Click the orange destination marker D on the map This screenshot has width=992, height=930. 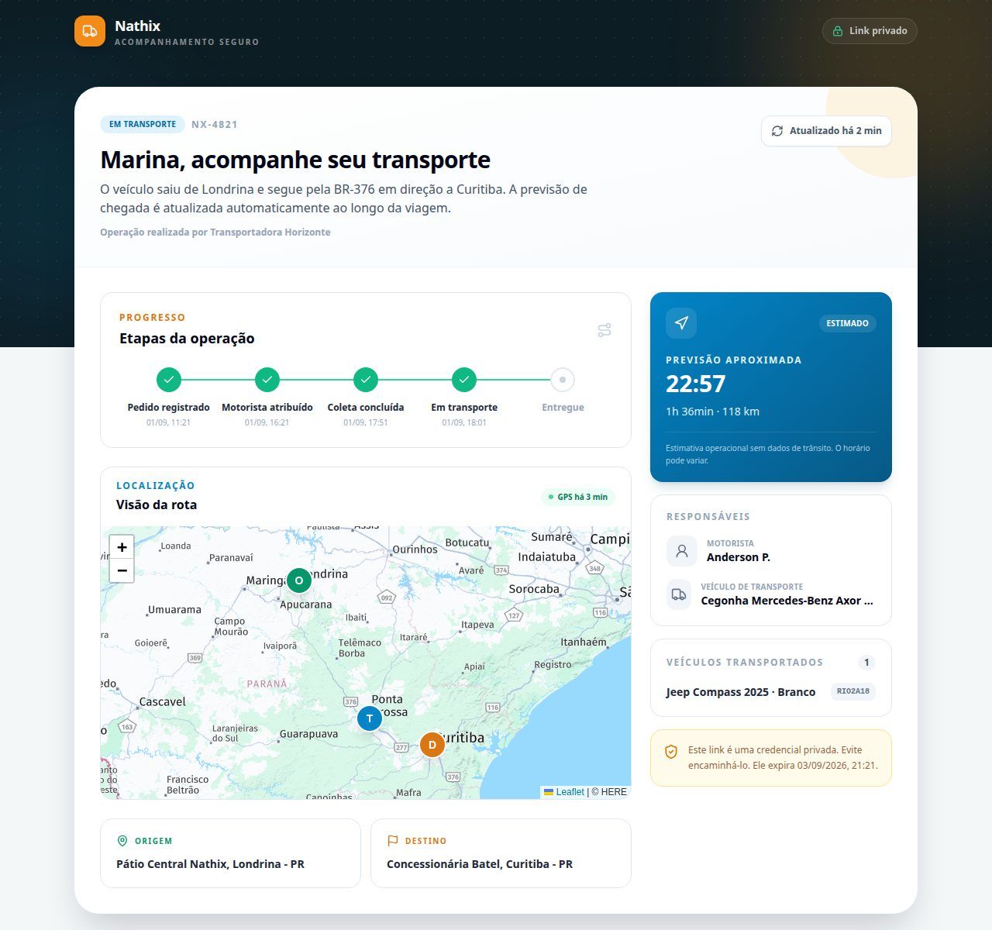tap(432, 745)
